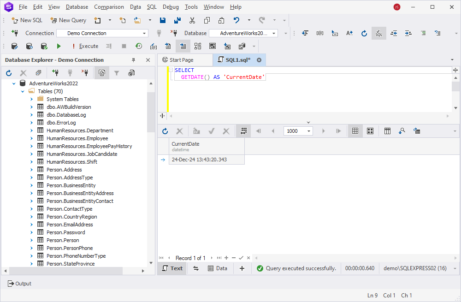
Task: Toggle the Show Source Control Manager button
Action: 102,73
